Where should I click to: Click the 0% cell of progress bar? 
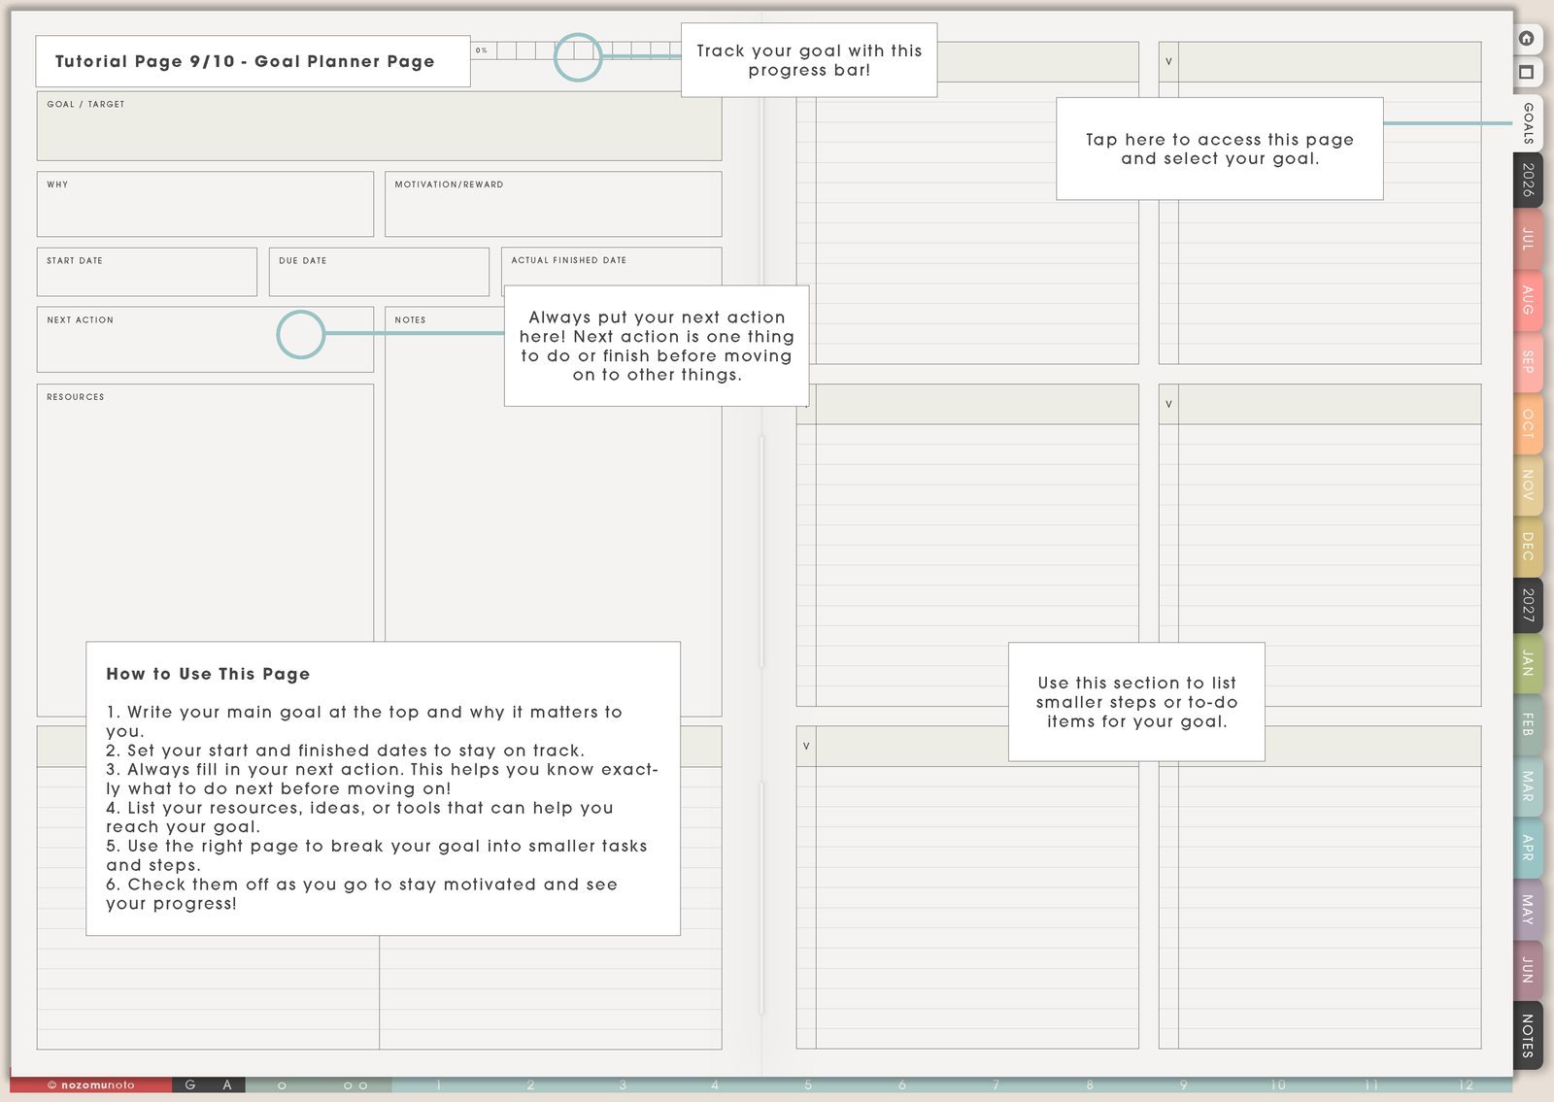point(485,50)
